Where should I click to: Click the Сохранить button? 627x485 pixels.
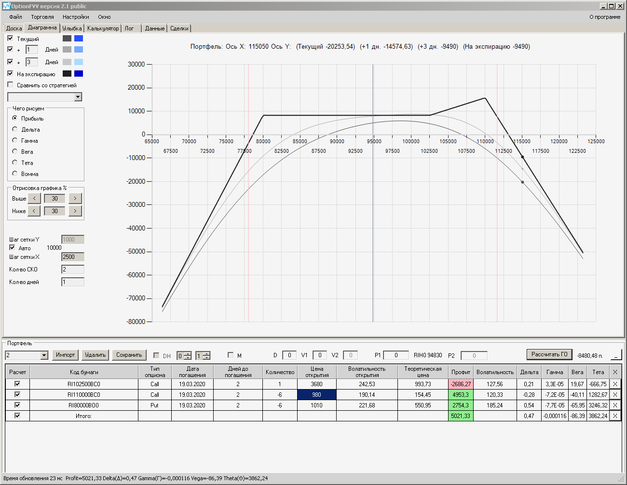[x=129, y=355]
